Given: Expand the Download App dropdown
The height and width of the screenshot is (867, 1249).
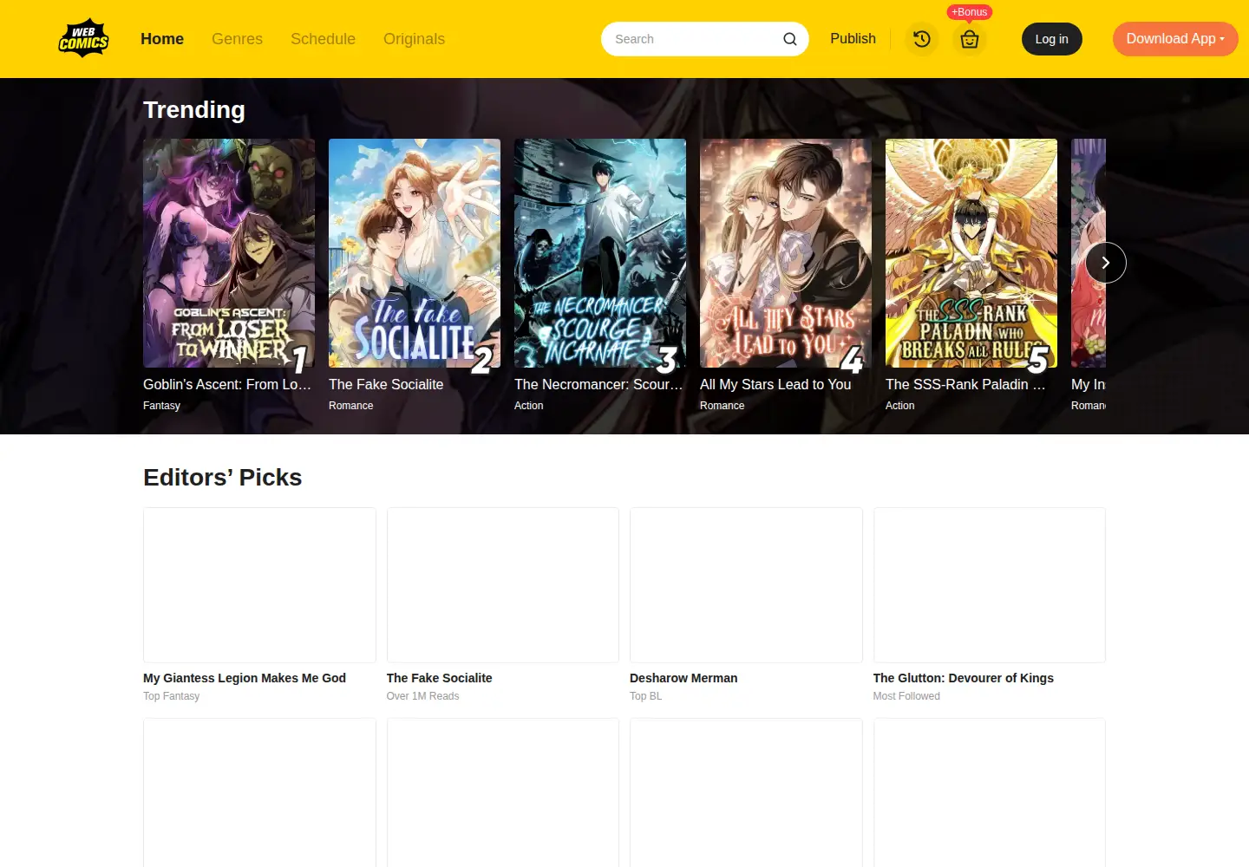Looking at the screenshot, I should tap(1175, 39).
